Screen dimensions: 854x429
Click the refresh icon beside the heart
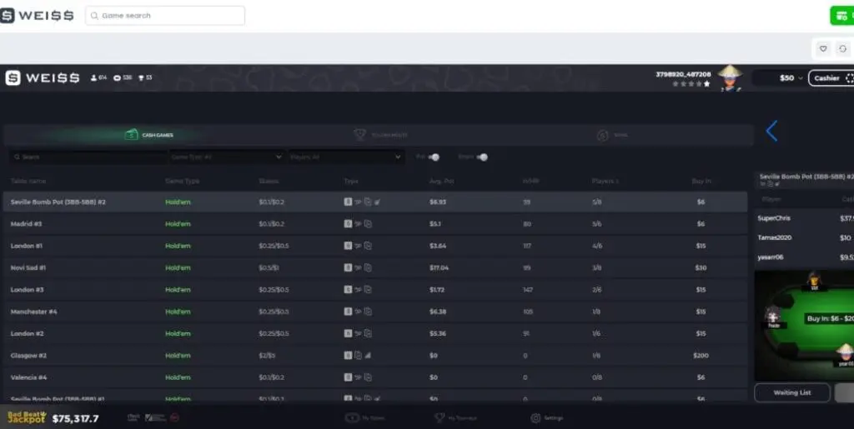click(x=843, y=48)
